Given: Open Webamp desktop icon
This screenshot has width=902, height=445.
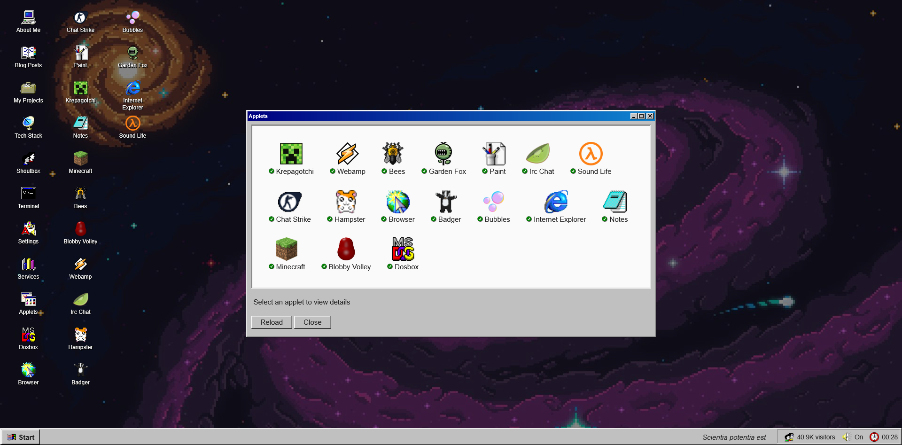Looking at the screenshot, I should tap(80, 268).
